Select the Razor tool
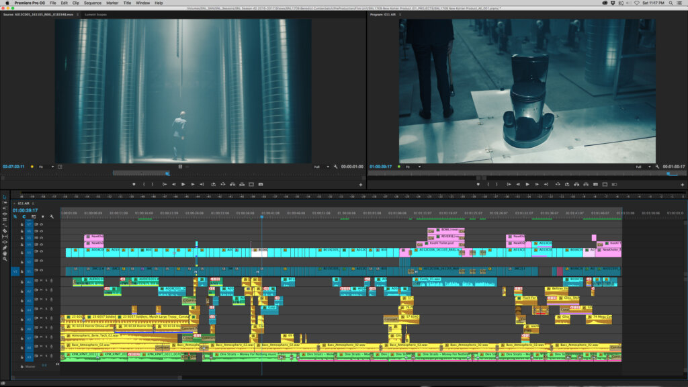688x387 pixels. (5, 231)
